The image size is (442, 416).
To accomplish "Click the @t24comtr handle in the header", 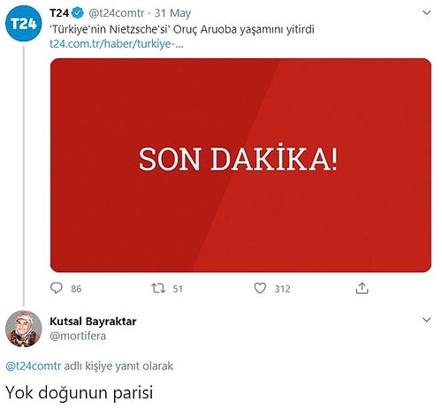I will tap(117, 13).
